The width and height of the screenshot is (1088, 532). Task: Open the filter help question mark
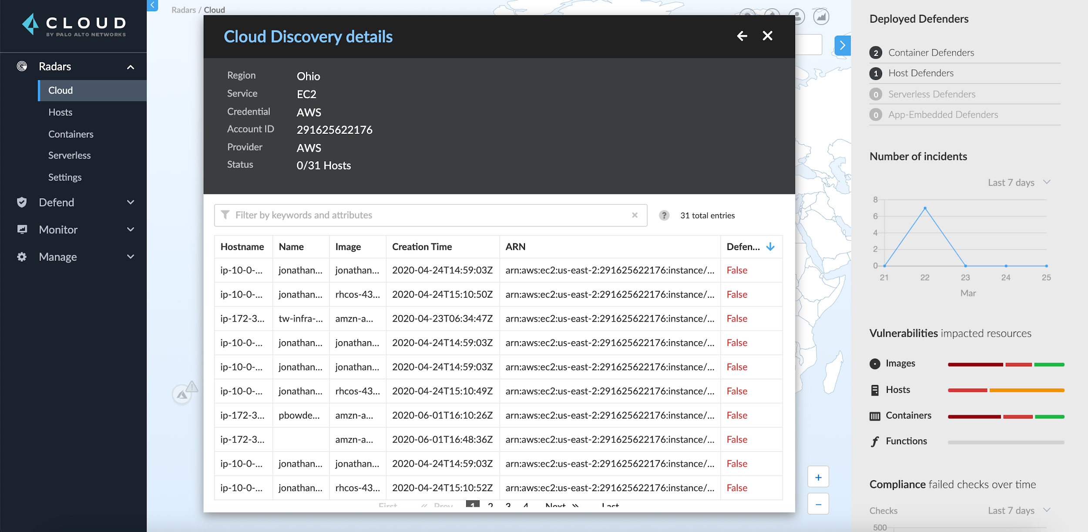(x=664, y=215)
